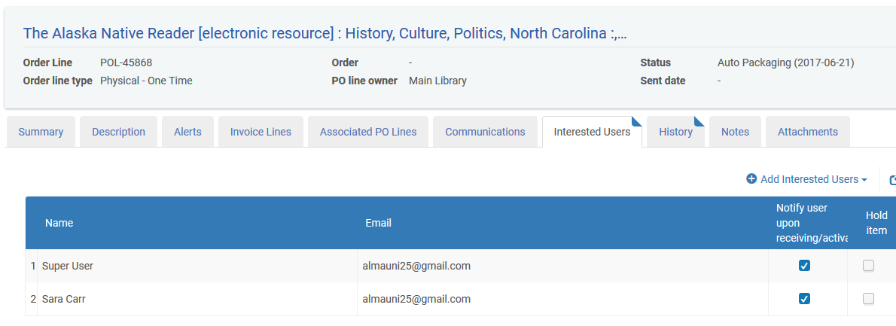Uncheck notify checkbox for Super User

pyautogui.click(x=804, y=266)
